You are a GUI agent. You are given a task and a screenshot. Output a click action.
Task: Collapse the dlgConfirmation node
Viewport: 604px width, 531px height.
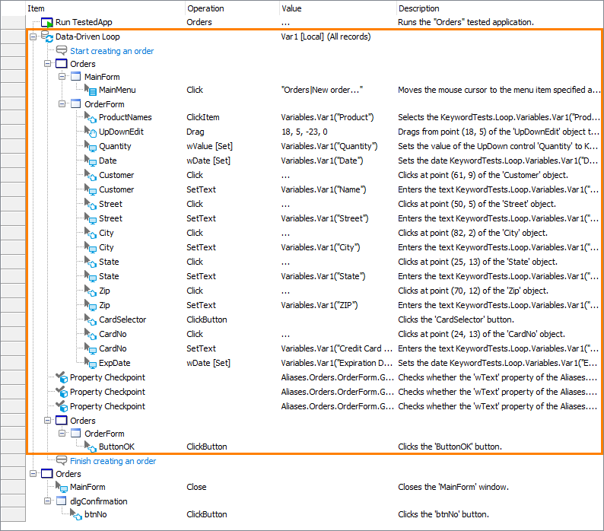(47, 501)
